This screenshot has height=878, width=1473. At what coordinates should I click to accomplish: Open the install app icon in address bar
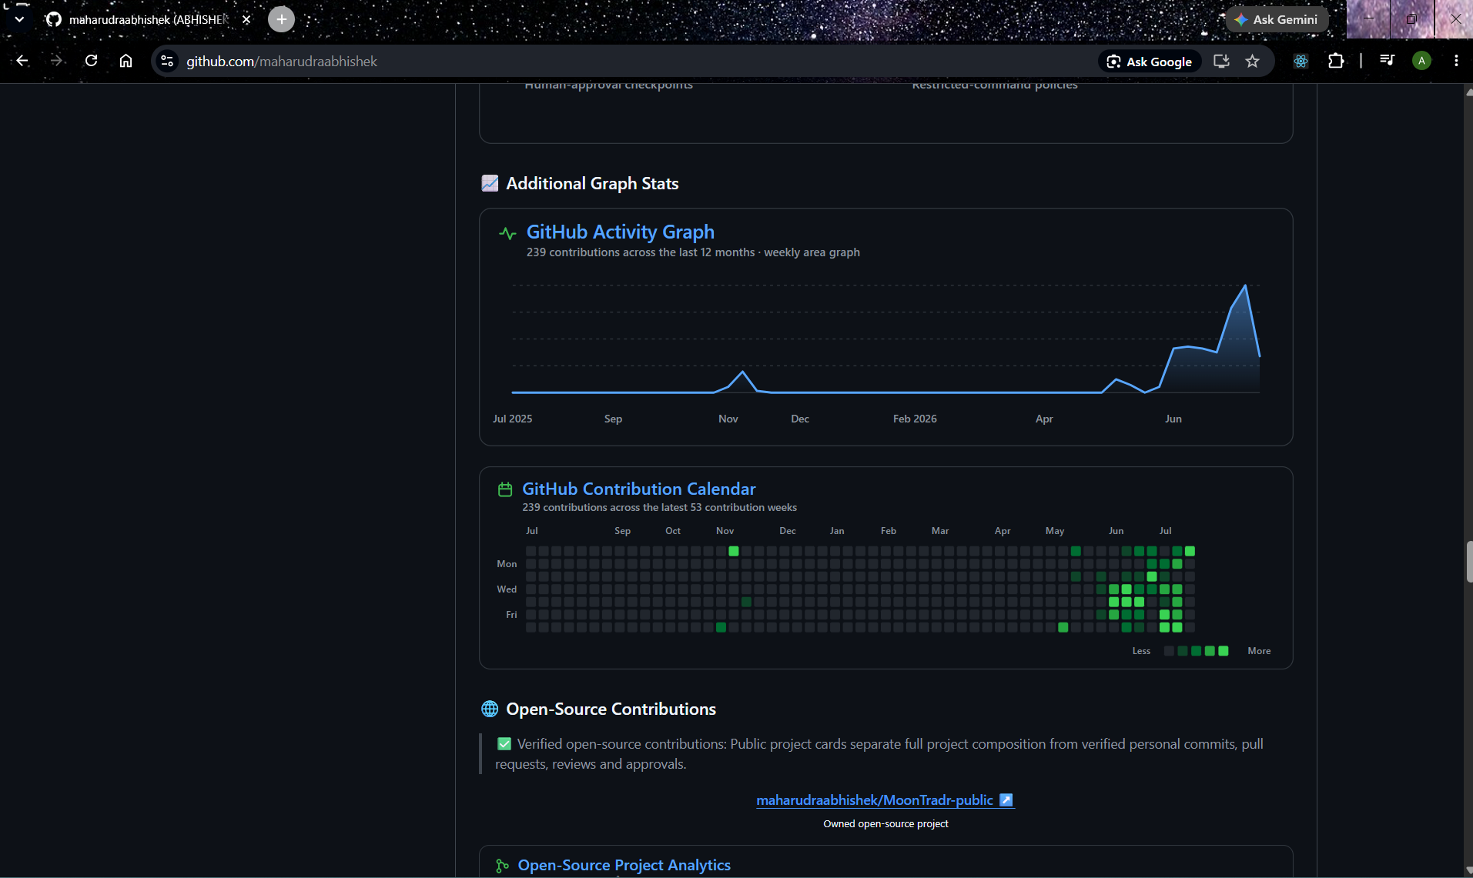pyautogui.click(x=1221, y=61)
